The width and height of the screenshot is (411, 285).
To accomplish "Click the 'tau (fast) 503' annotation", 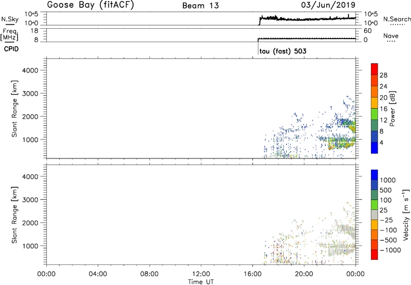I will tap(283, 51).
